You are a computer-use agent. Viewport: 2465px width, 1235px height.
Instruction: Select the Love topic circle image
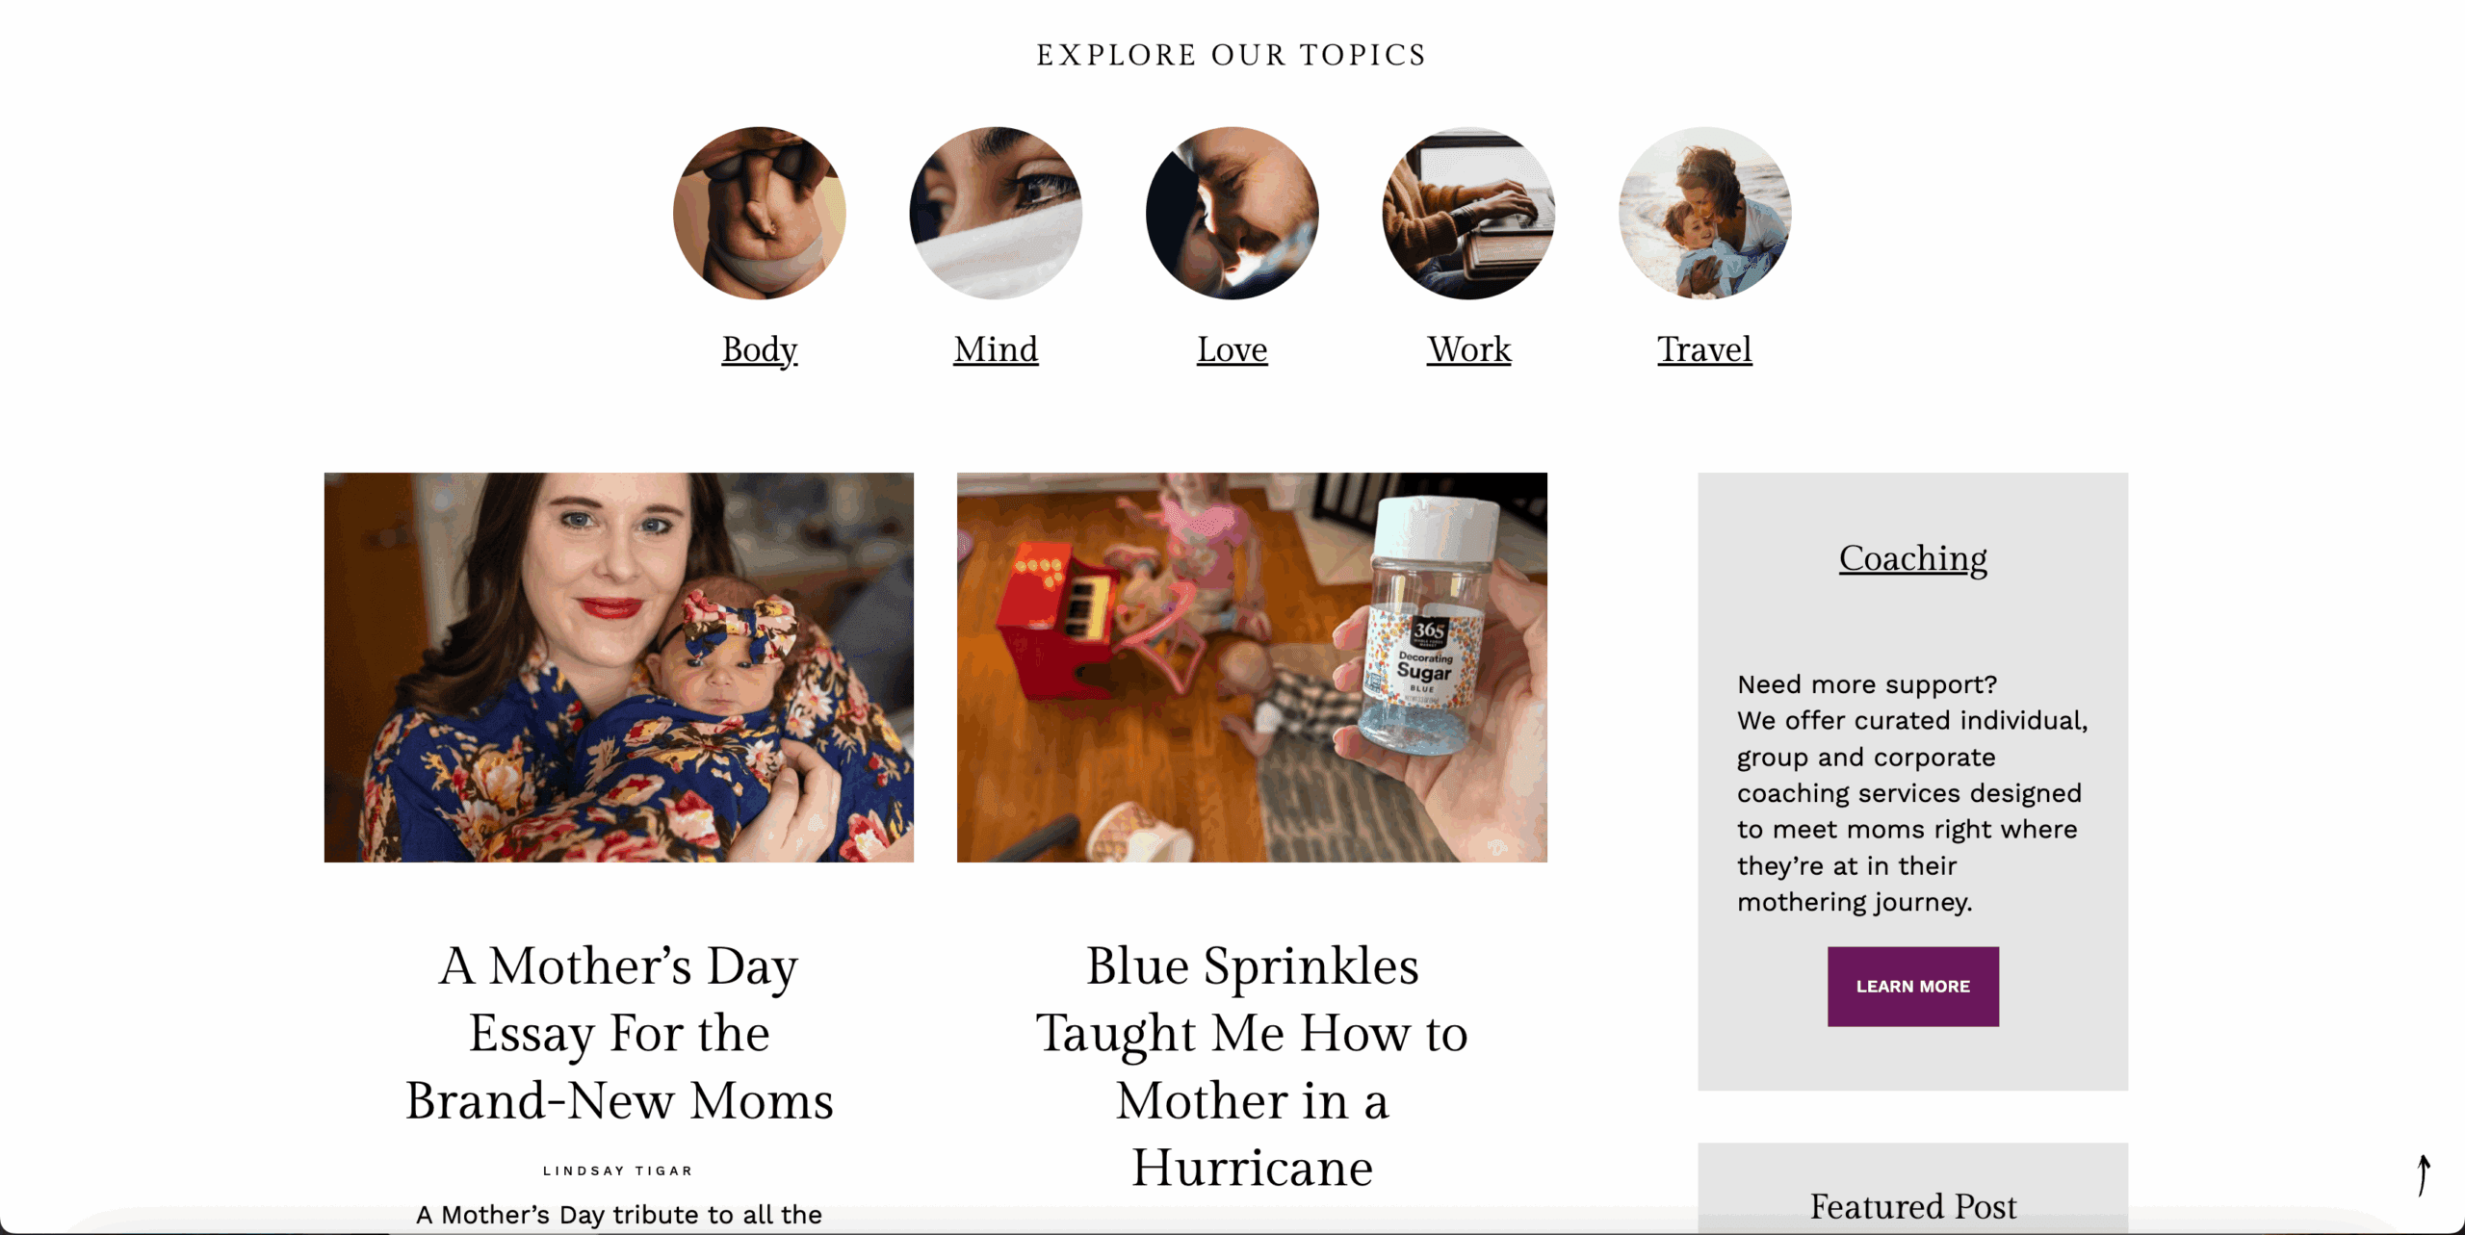point(1232,213)
